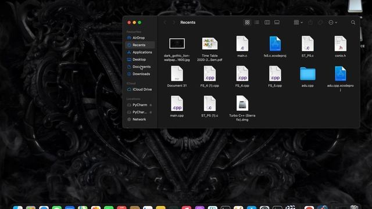Image resolution: width=372 pixels, height=209 pixels.
Task: Eject the truncated PyChar… volume
Action: click(x=151, y=112)
